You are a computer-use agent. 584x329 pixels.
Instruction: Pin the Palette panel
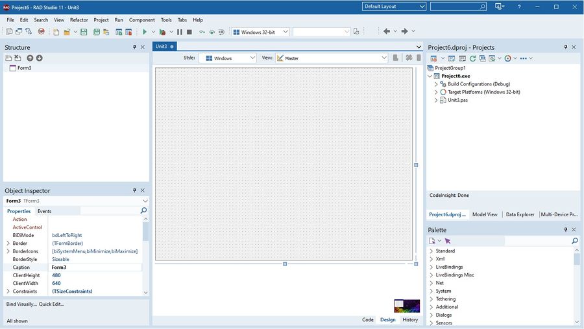click(x=565, y=229)
